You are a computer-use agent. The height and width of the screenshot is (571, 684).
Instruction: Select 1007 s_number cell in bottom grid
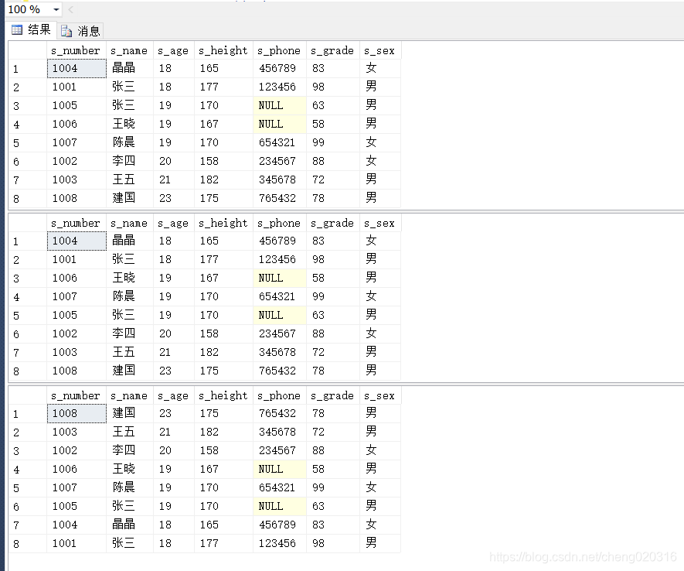click(x=77, y=487)
